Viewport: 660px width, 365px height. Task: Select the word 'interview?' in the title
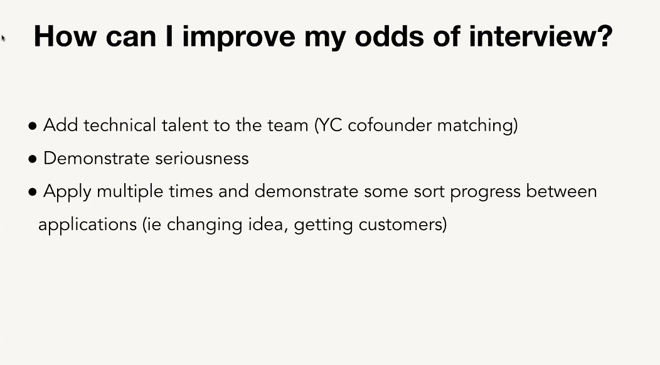540,36
